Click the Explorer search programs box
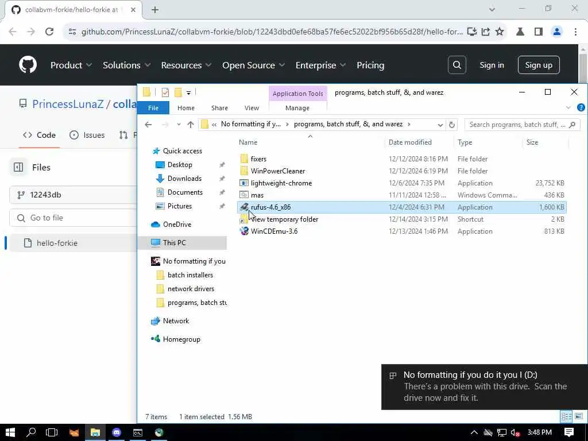Image resolution: width=588 pixels, height=441 pixels. 522,125
